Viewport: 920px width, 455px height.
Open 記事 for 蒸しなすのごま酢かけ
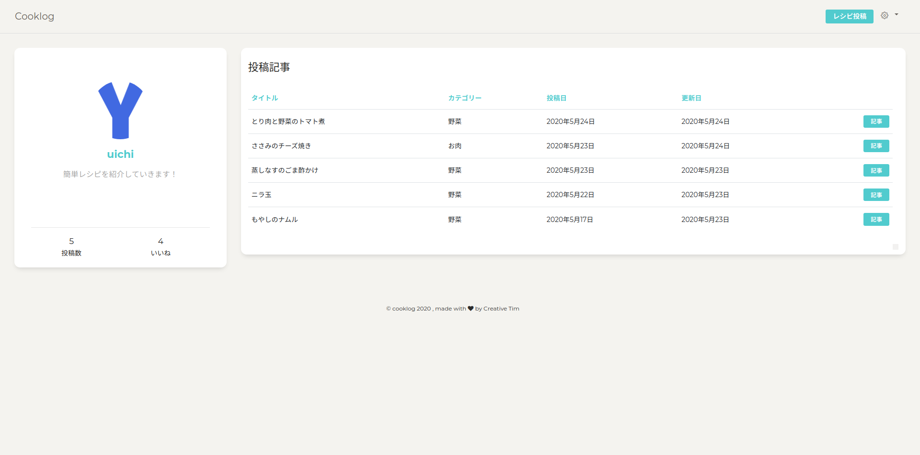coord(876,170)
